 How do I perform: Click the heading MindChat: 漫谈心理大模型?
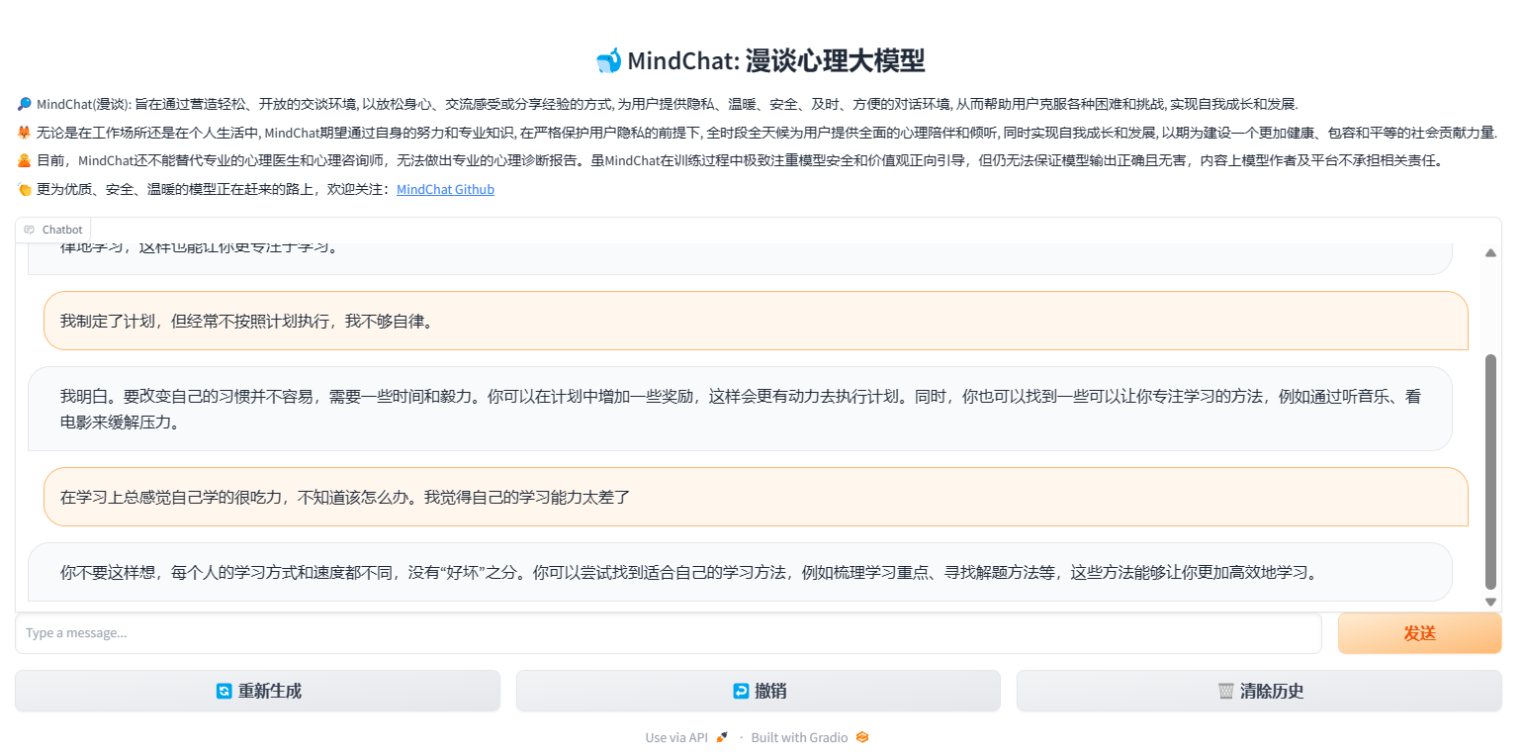coord(776,61)
